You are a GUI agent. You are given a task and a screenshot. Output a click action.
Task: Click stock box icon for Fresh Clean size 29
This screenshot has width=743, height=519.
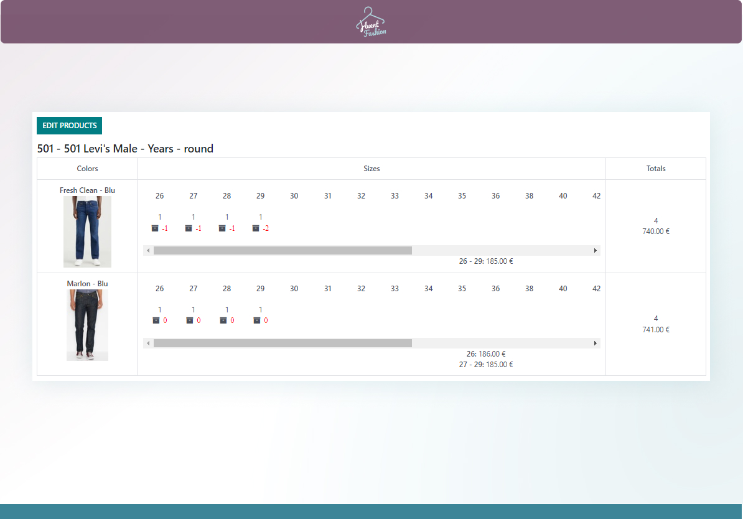coord(256,228)
